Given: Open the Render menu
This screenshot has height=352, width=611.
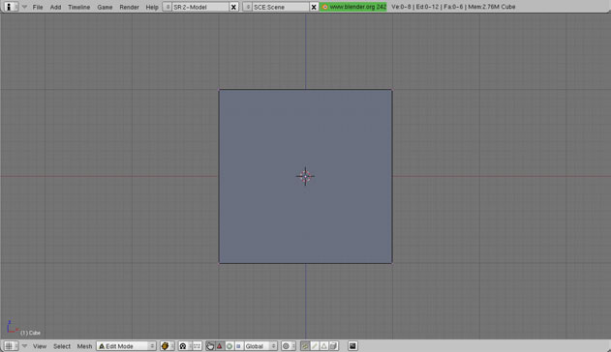Looking at the screenshot, I should (x=129, y=7).
